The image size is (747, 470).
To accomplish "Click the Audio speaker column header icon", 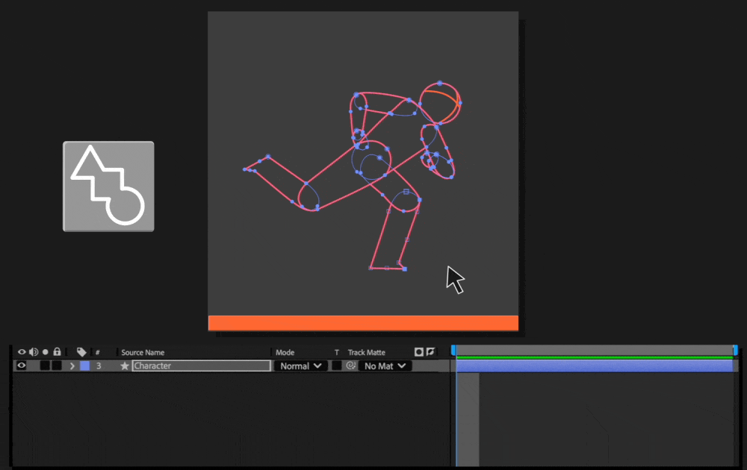I will (34, 352).
